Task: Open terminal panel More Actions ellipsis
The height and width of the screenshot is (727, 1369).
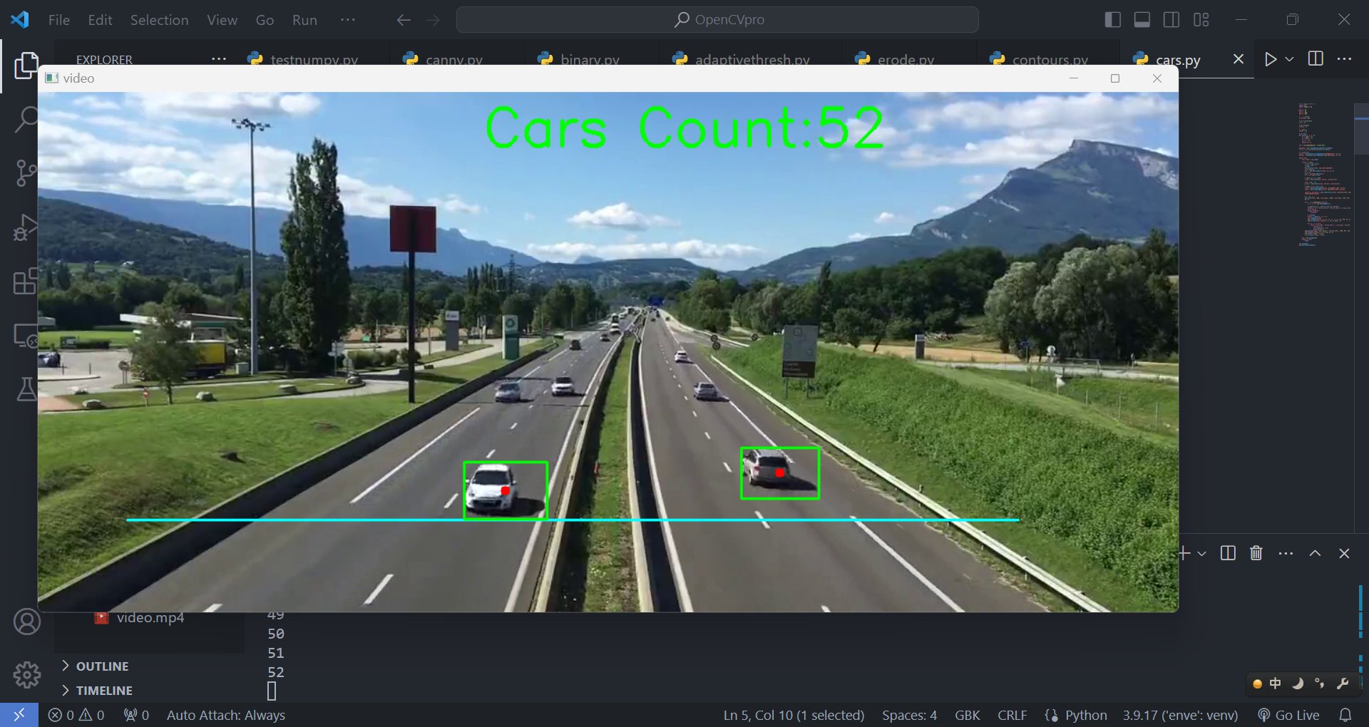Action: [1286, 553]
